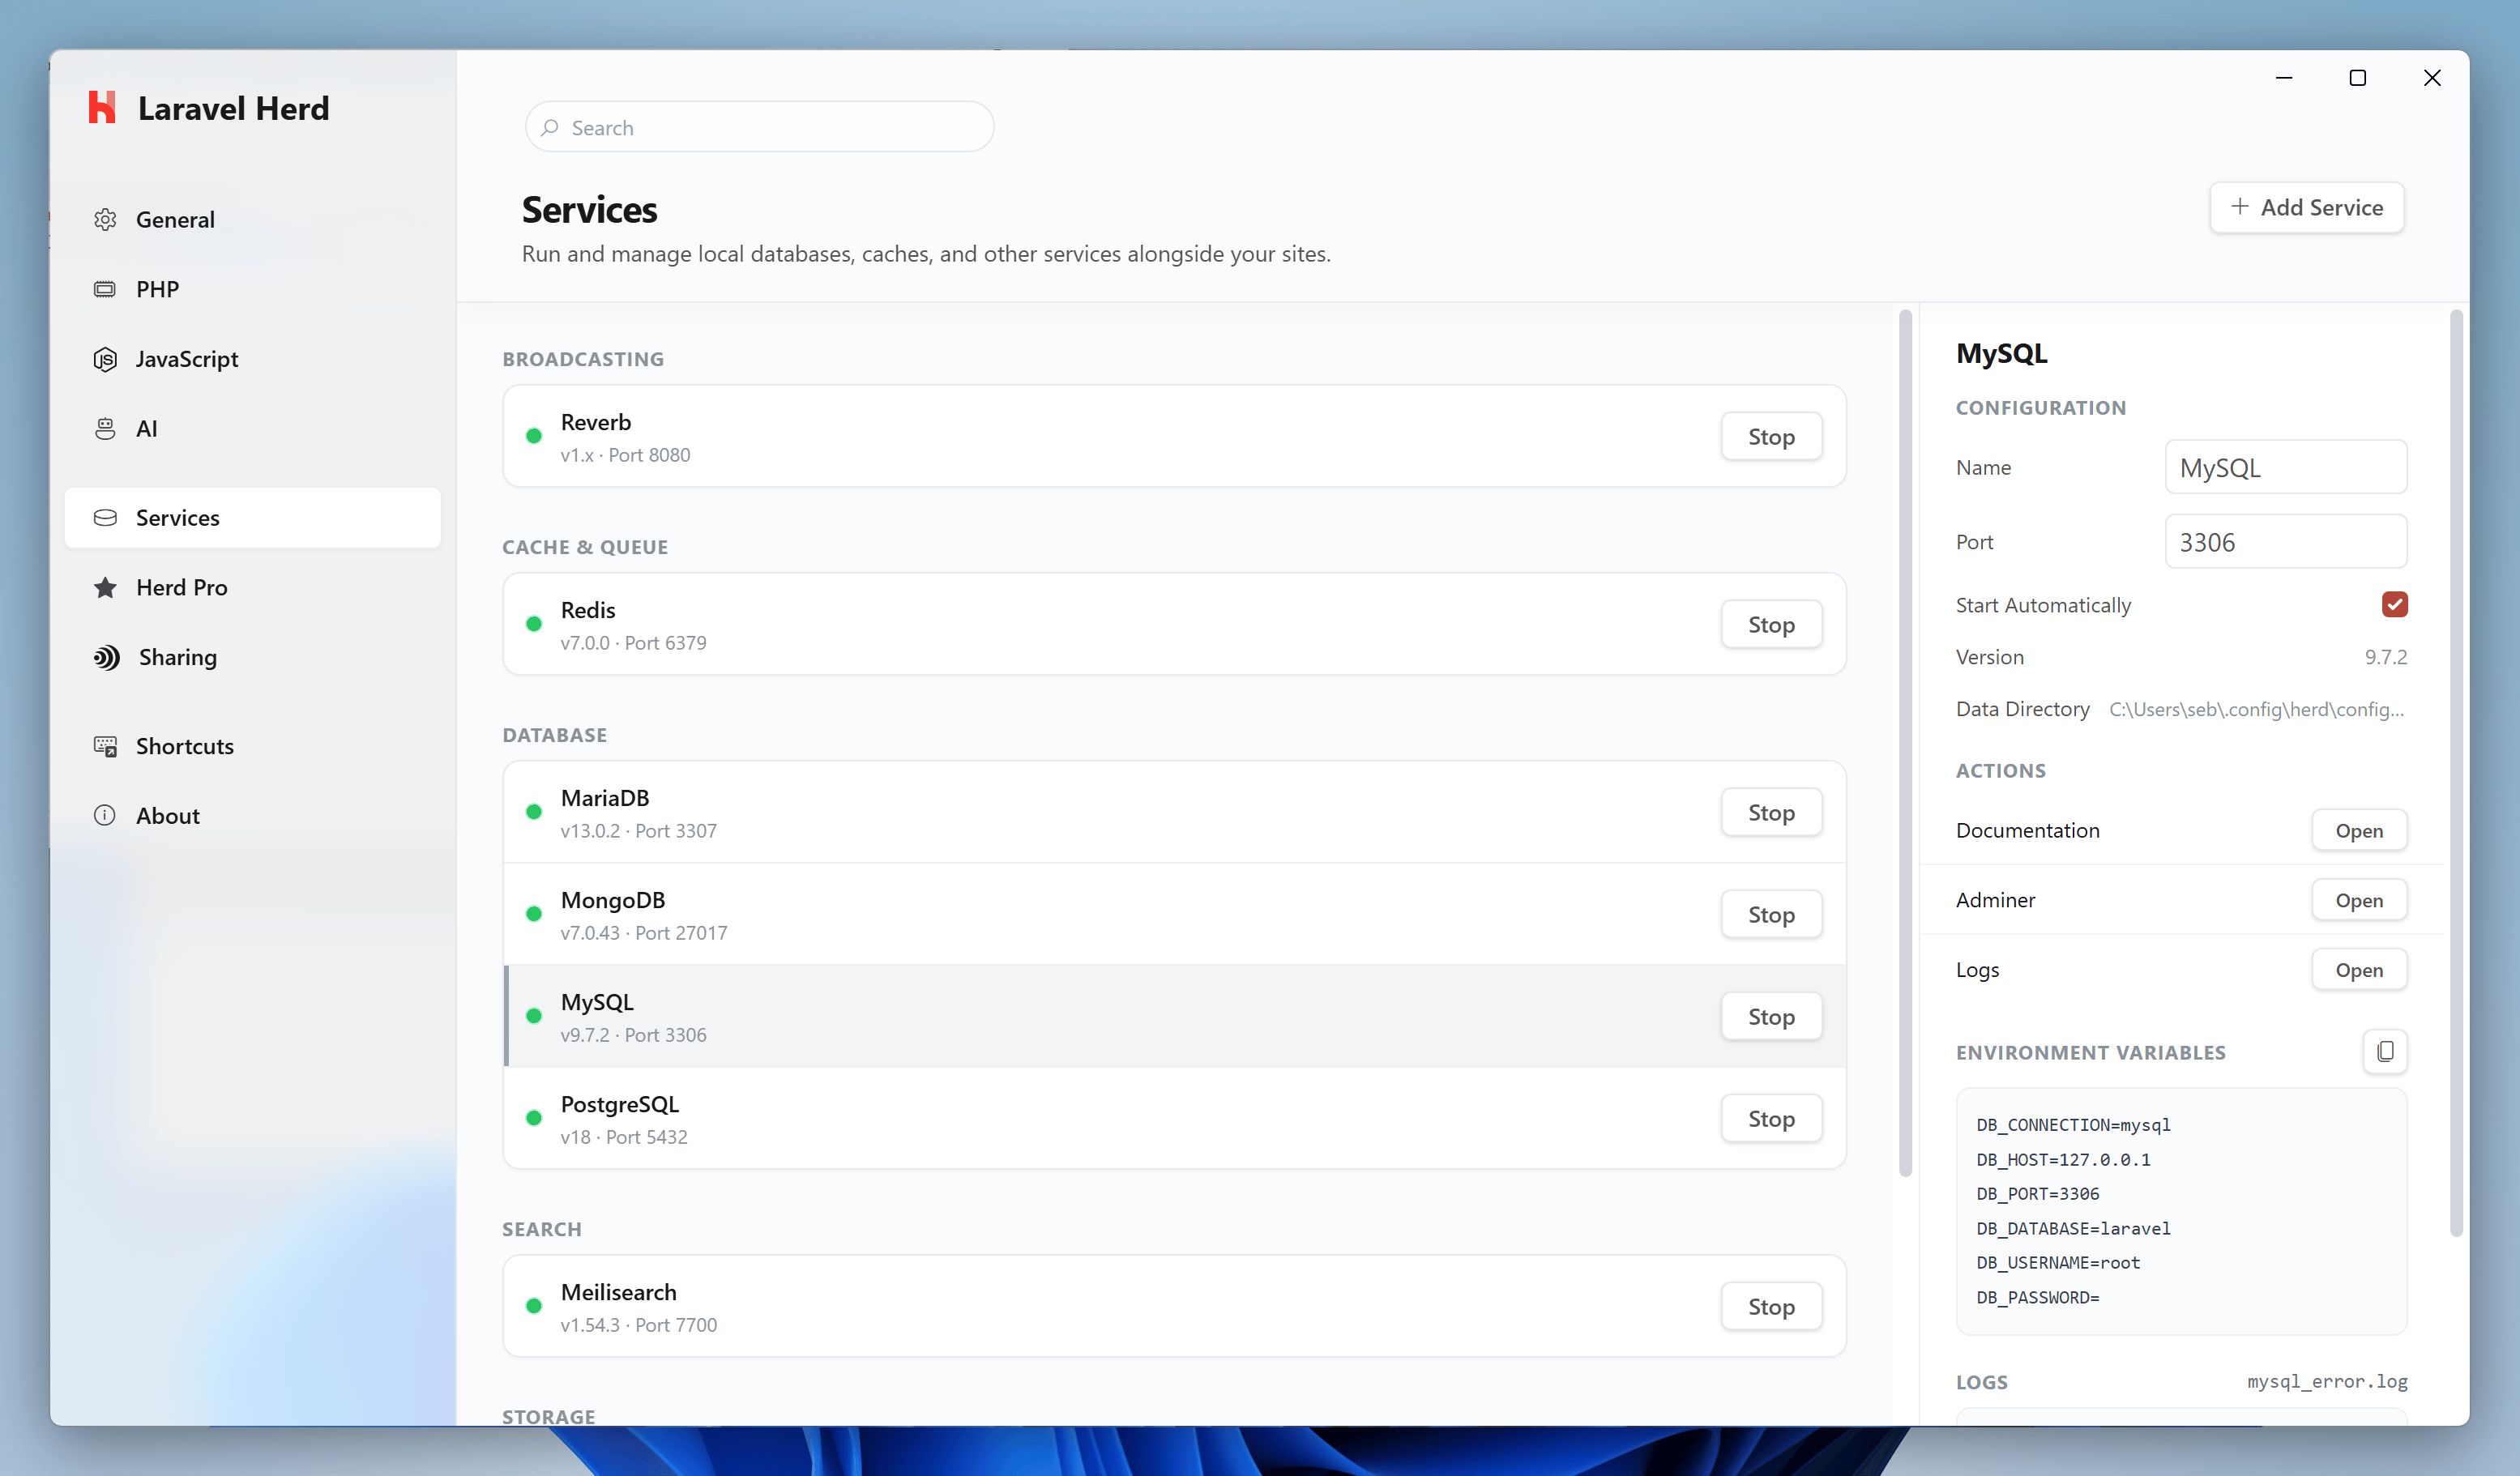Click the Meilisearch green status dot
Image resolution: width=2520 pixels, height=1476 pixels.
tap(534, 1306)
